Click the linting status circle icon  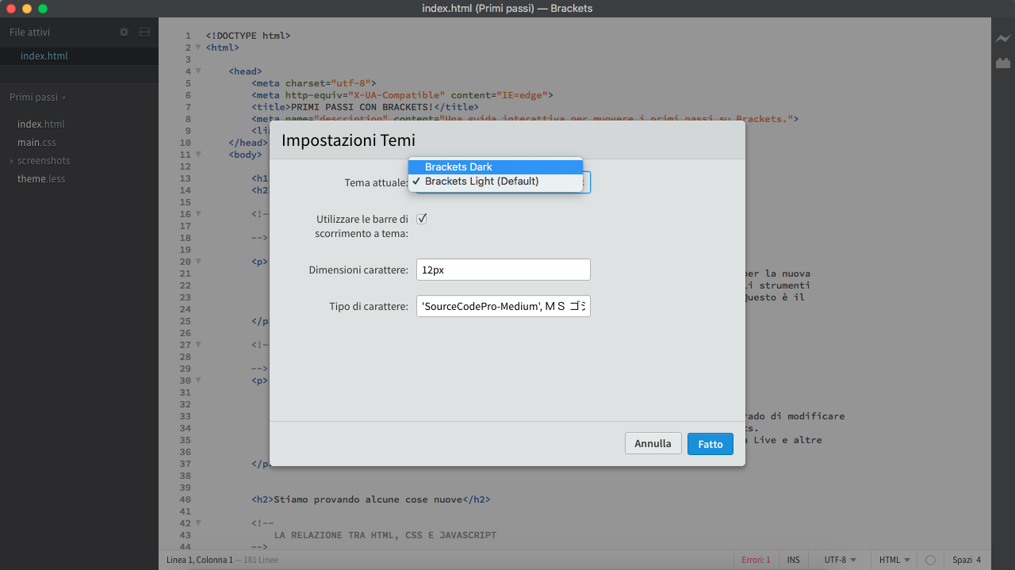pyautogui.click(x=930, y=560)
